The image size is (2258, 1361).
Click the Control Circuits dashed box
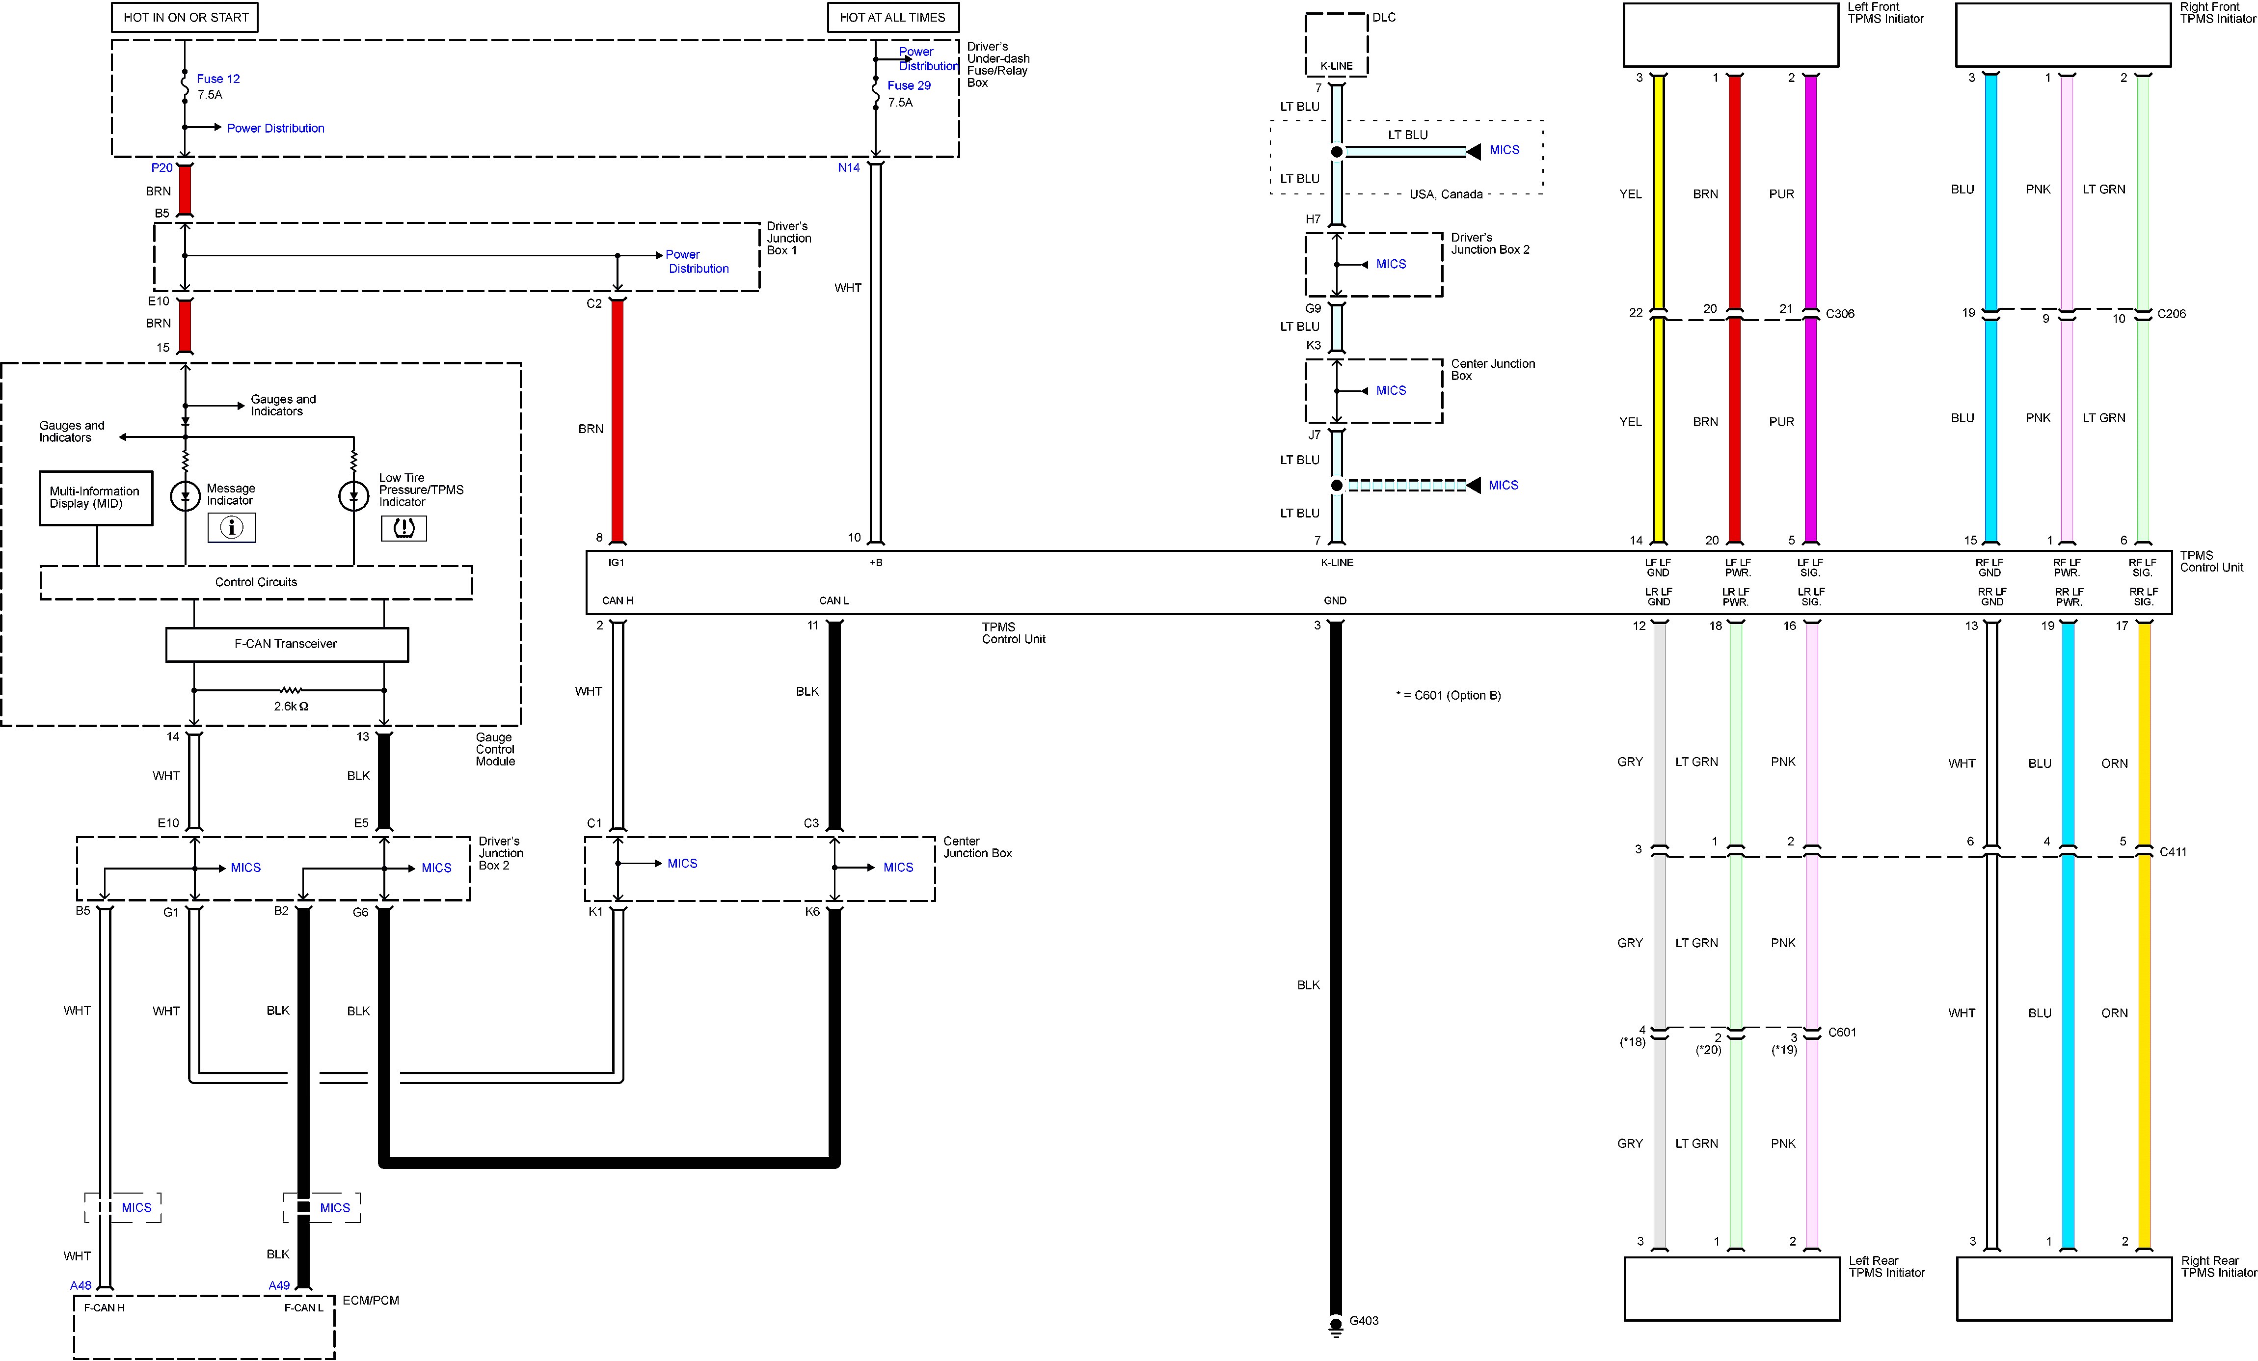(256, 582)
